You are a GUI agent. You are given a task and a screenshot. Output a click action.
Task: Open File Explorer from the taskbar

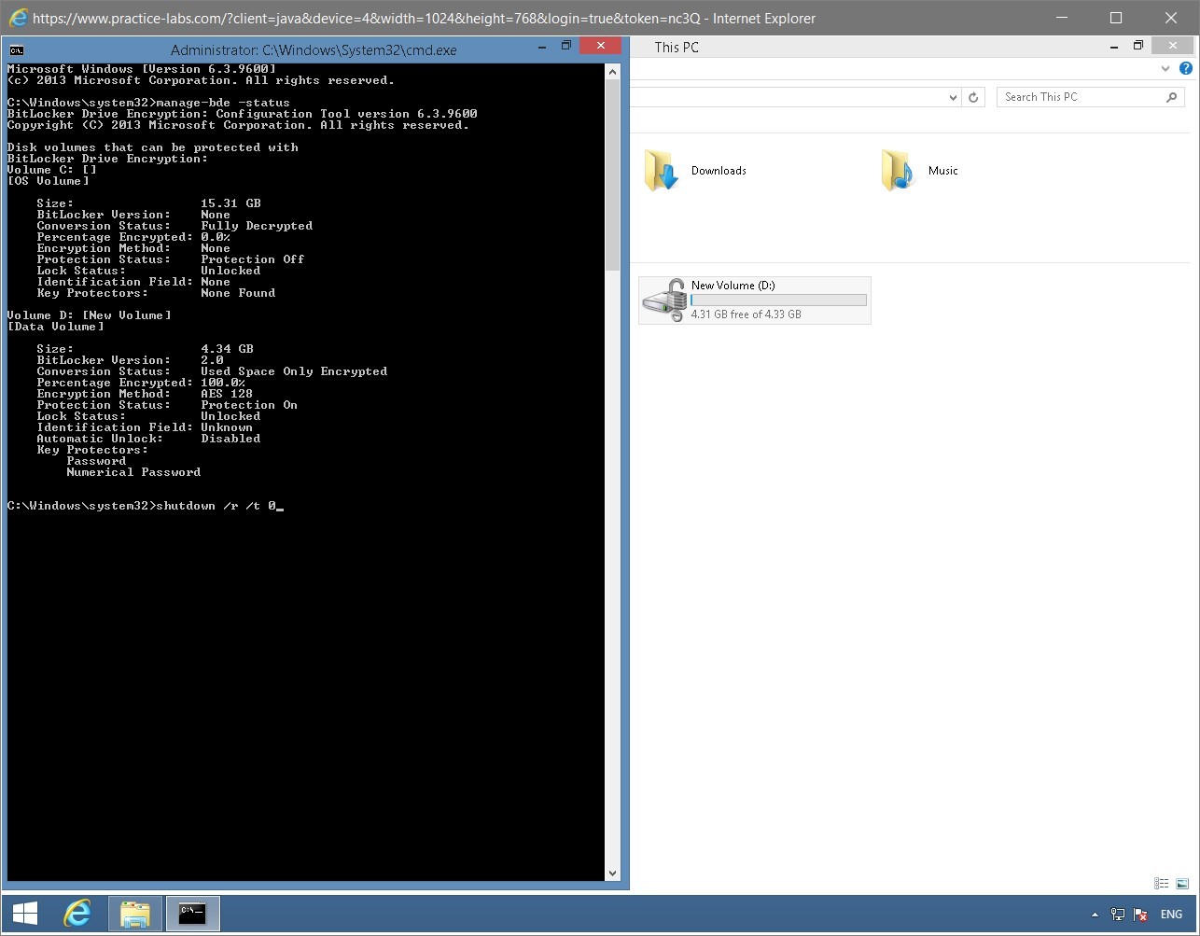coord(134,913)
